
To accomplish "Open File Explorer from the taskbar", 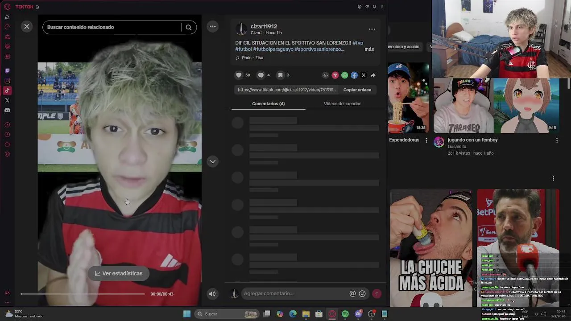I will click(x=306, y=314).
